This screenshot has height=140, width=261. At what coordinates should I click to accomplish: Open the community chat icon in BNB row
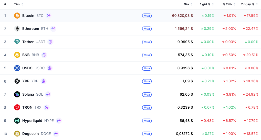point(44,55)
